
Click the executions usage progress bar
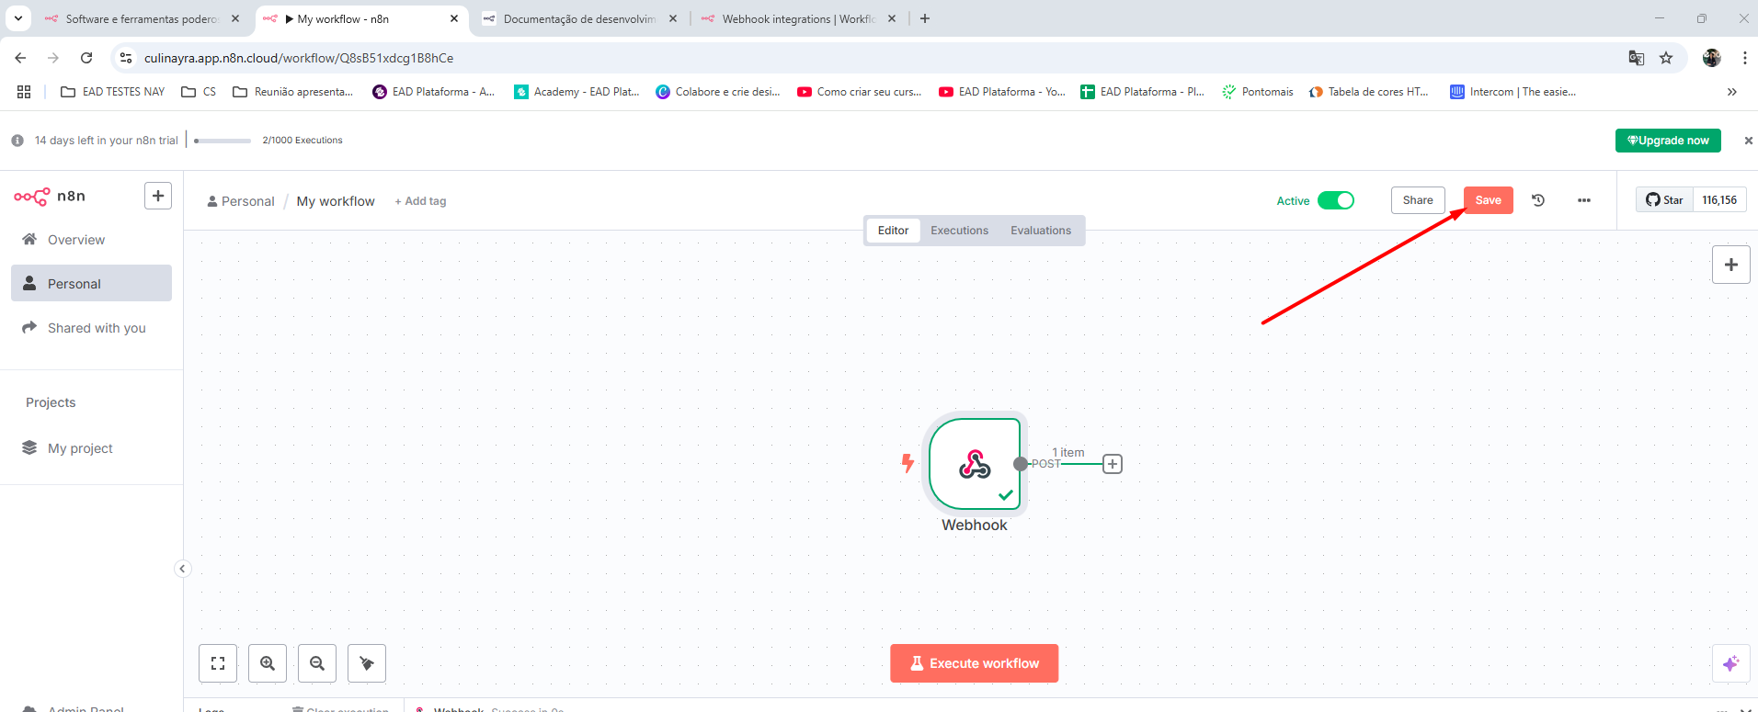[223, 141]
